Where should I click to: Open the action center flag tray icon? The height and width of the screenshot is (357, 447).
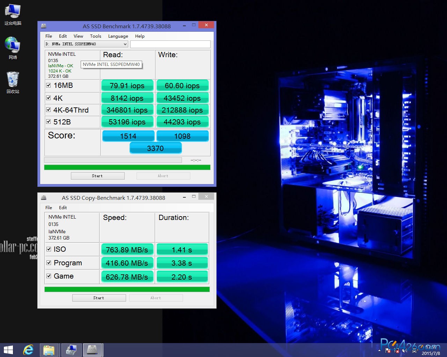coord(388,350)
